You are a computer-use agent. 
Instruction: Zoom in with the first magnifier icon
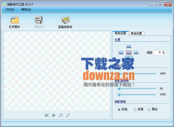point(61,115)
